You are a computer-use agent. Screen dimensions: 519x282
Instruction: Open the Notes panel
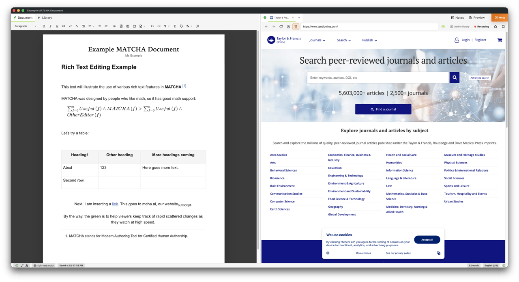(457, 17)
